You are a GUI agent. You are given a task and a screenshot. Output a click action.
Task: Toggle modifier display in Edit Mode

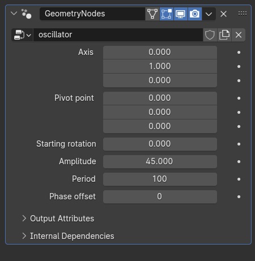click(x=167, y=14)
